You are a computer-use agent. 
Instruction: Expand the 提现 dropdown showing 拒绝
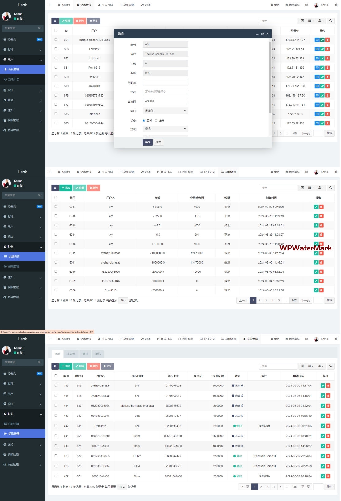(165, 129)
